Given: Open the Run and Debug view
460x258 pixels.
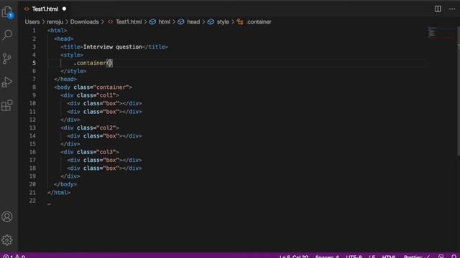Looking at the screenshot, I should [x=7, y=82].
